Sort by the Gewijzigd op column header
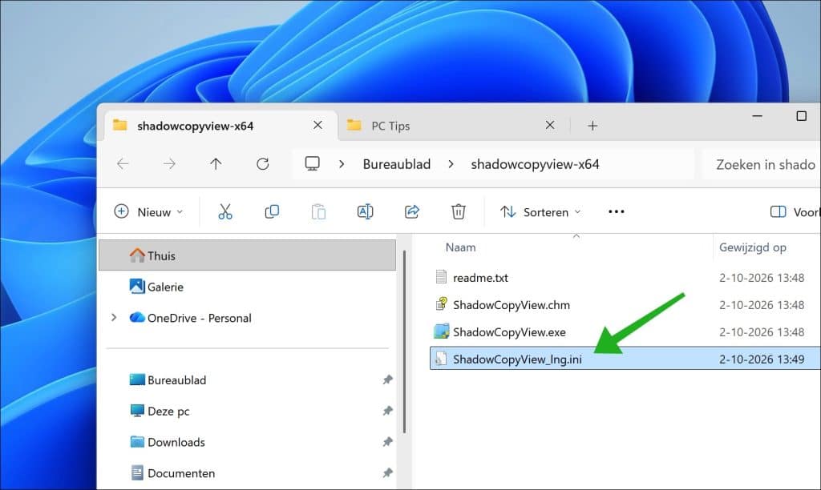This screenshot has height=490, width=821. [x=752, y=247]
